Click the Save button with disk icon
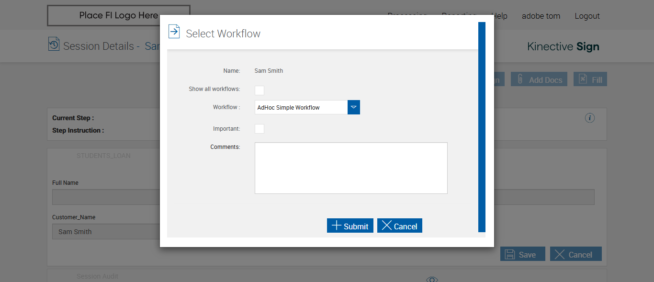This screenshot has height=282, width=654. click(522, 254)
